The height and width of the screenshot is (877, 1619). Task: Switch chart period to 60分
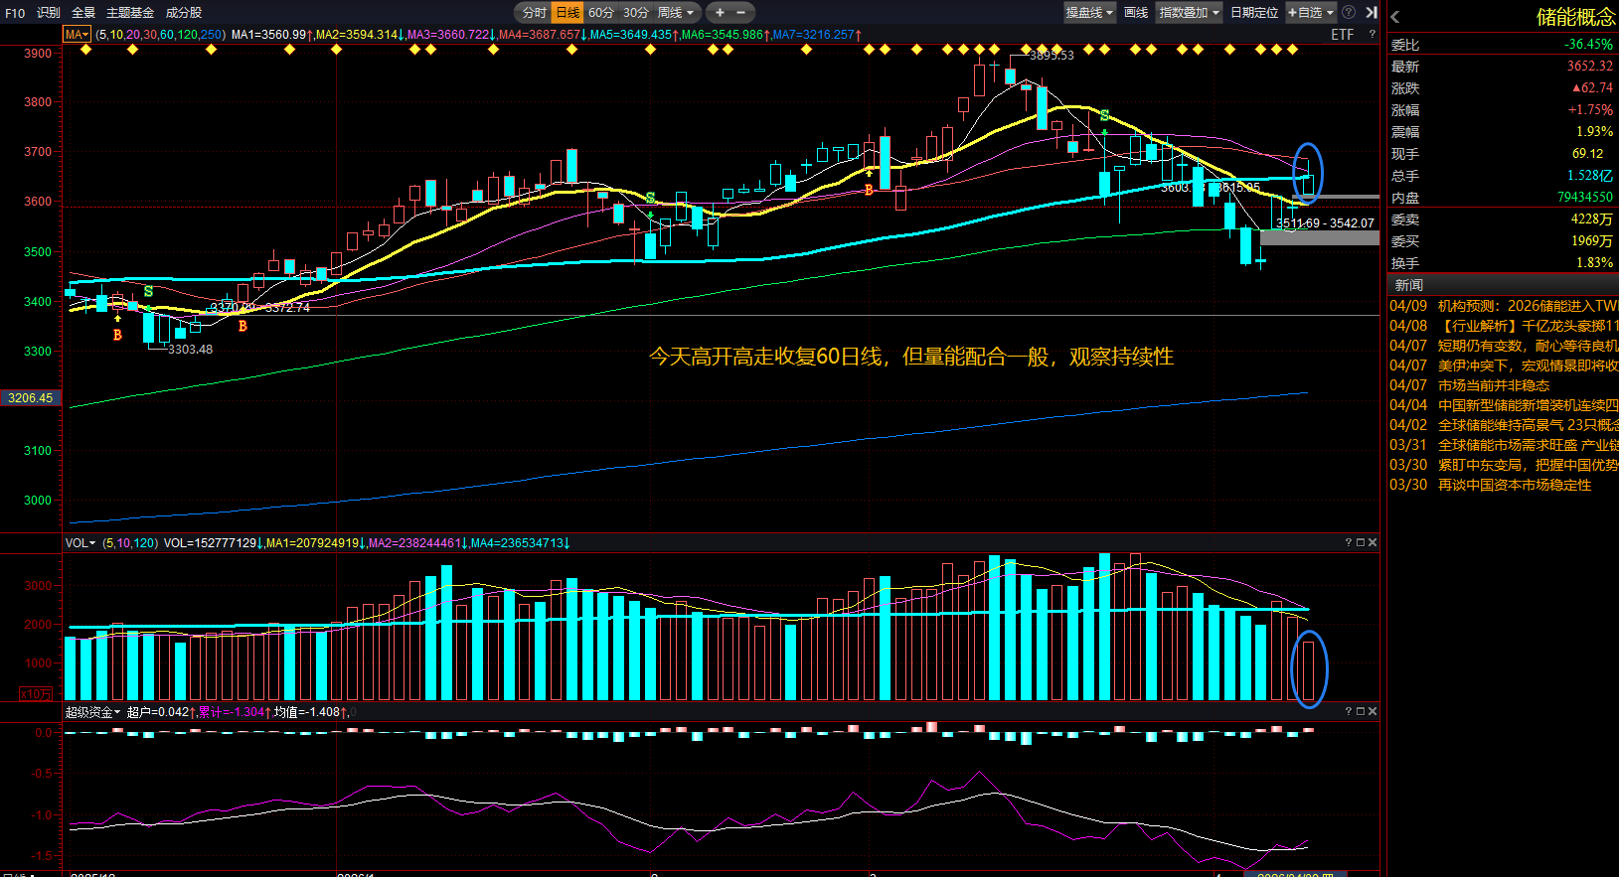pyautogui.click(x=600, y=13)
